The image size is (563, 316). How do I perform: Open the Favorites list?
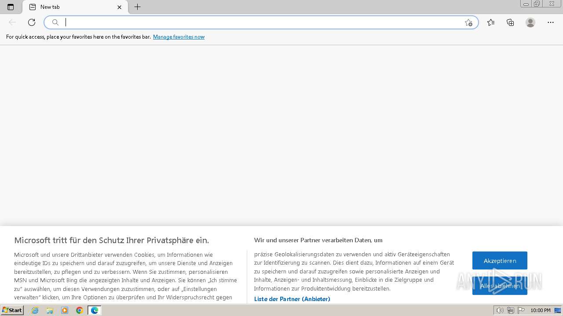tap(491, 22)
